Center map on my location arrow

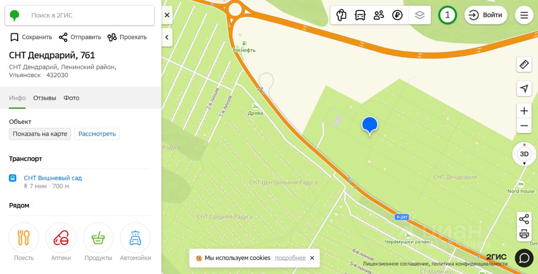pos(524,88)
